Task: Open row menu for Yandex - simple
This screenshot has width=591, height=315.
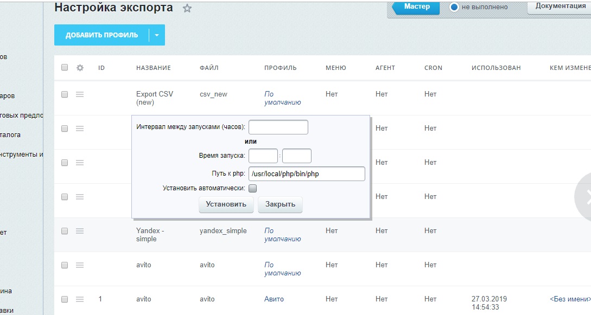Action: (x=80, y=231)
